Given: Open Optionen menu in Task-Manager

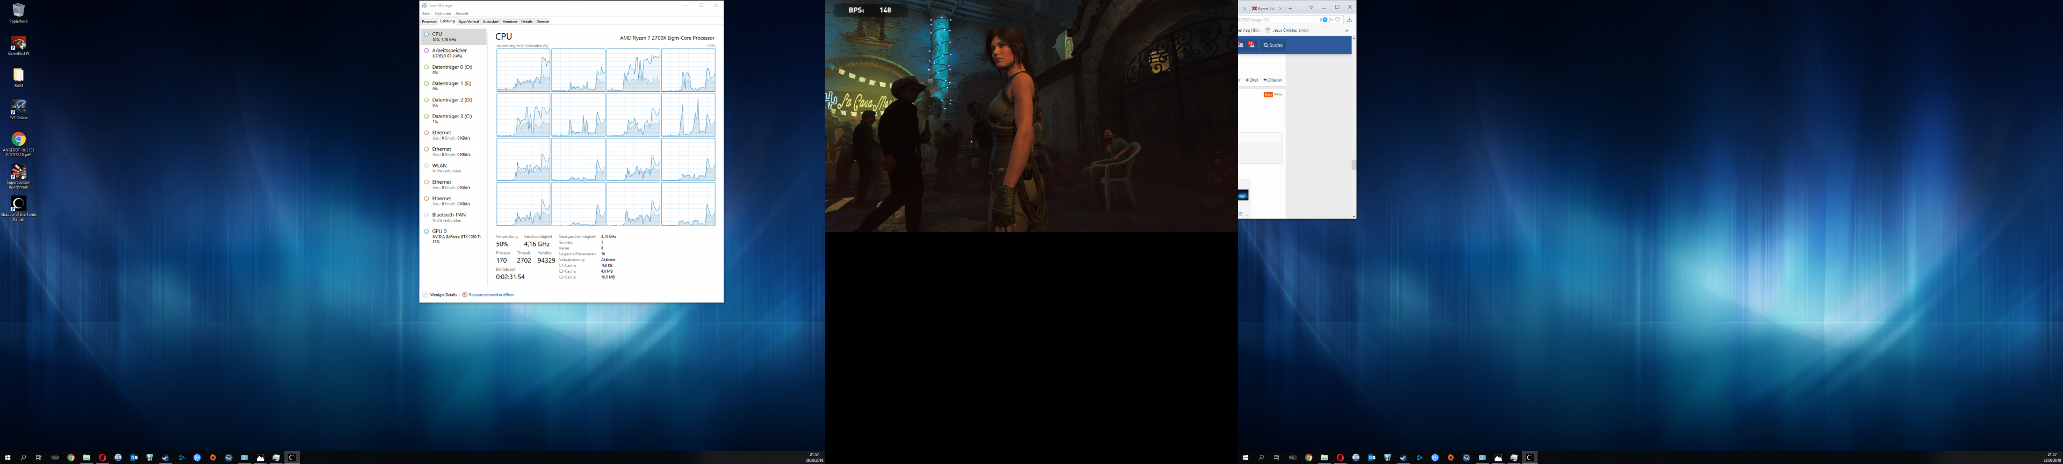Looking at the screenshot, I should [443, 13].
